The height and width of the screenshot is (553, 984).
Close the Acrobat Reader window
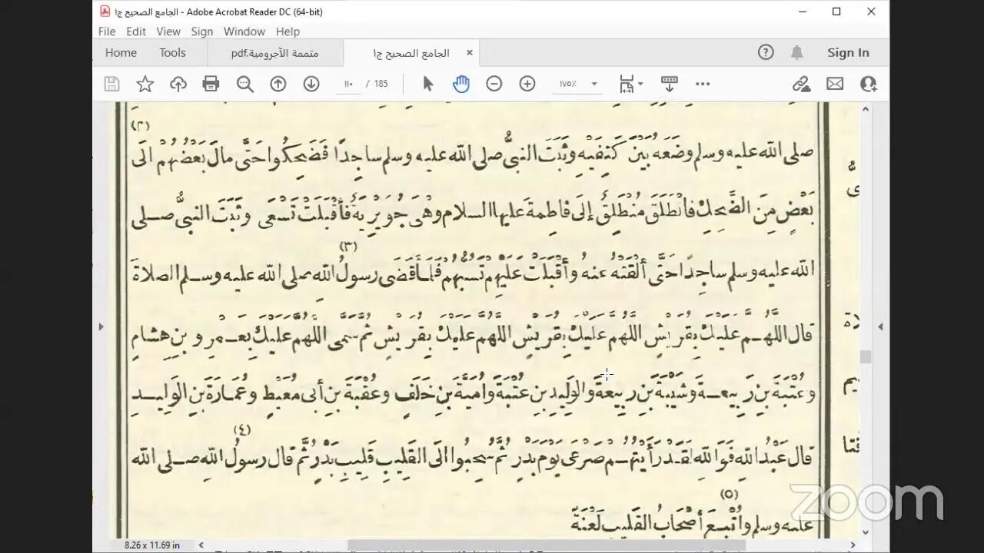871,12
